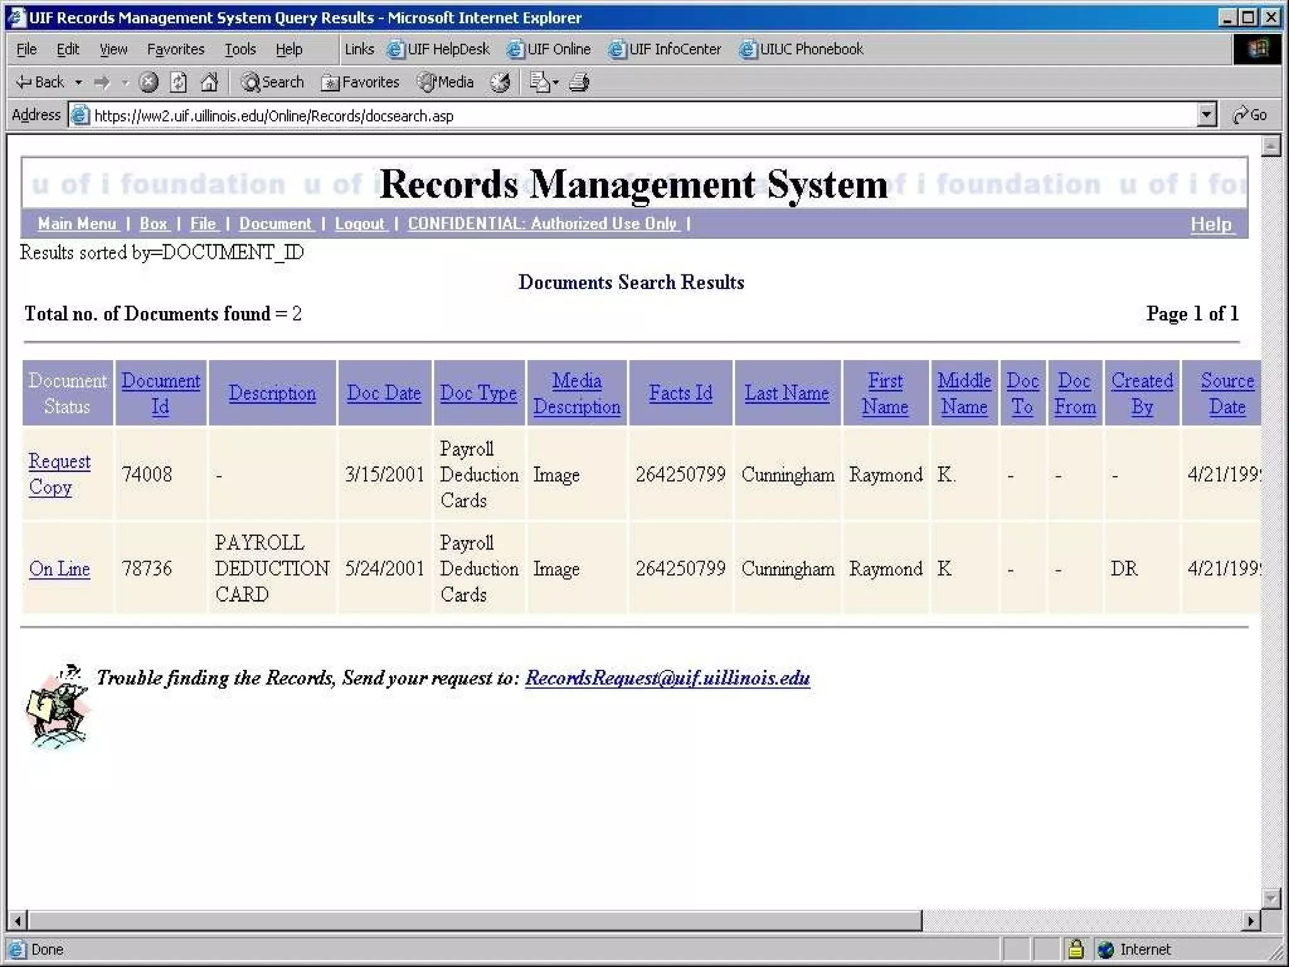Click the Search toolbar button

coord(273,82)
